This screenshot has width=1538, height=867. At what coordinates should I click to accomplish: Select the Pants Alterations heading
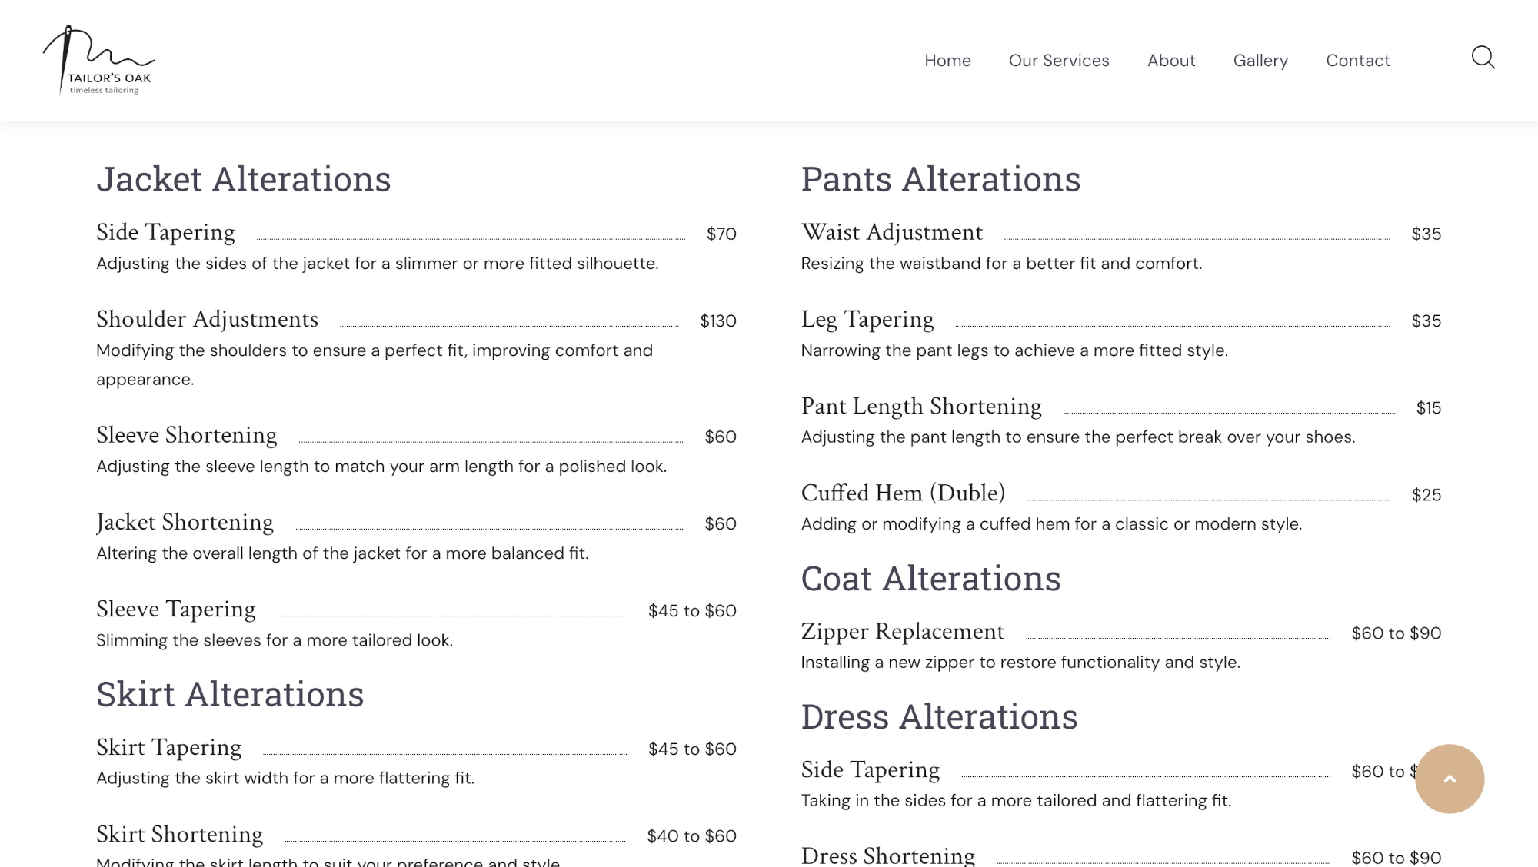click(x=940, y=179)
